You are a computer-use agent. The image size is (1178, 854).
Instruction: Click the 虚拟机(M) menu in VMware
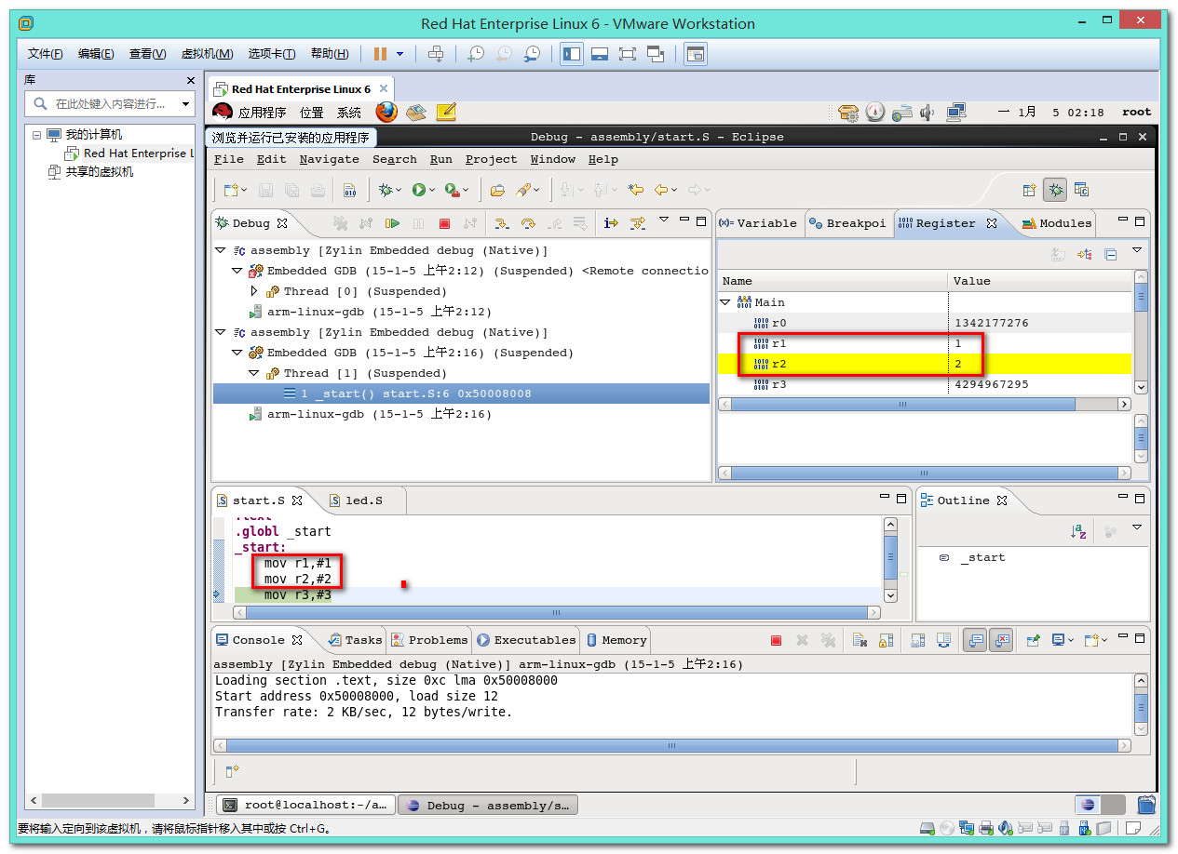[207, 54]
